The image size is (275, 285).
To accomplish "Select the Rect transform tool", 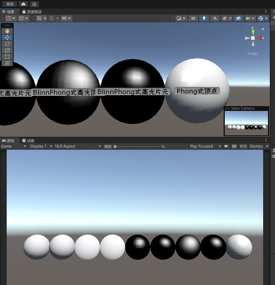I will [7, 57].
